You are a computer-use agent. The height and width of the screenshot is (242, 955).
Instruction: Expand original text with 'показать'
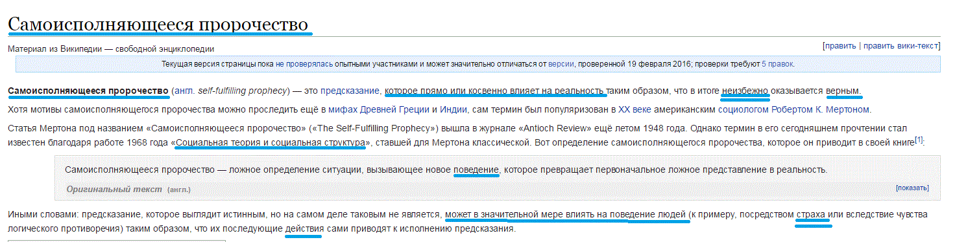pos(912,188)
